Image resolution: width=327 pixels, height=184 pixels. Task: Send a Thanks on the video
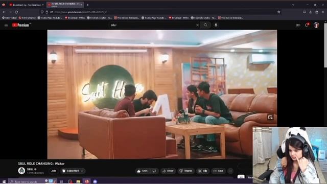[x=186, y=171]
